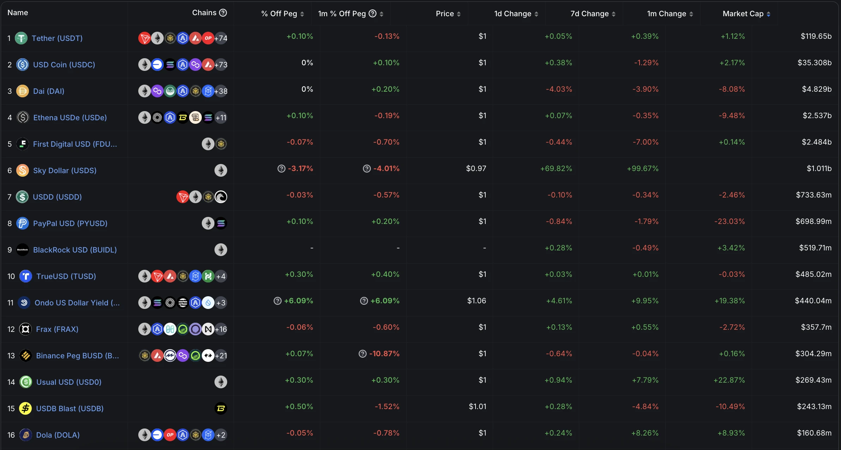Click the Tron chain icon in USDD row
The height and width of the screenshot is (450, 841).
click(182, 197)
